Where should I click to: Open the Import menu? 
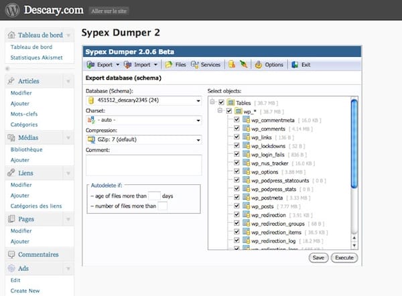tap(144, 65)
